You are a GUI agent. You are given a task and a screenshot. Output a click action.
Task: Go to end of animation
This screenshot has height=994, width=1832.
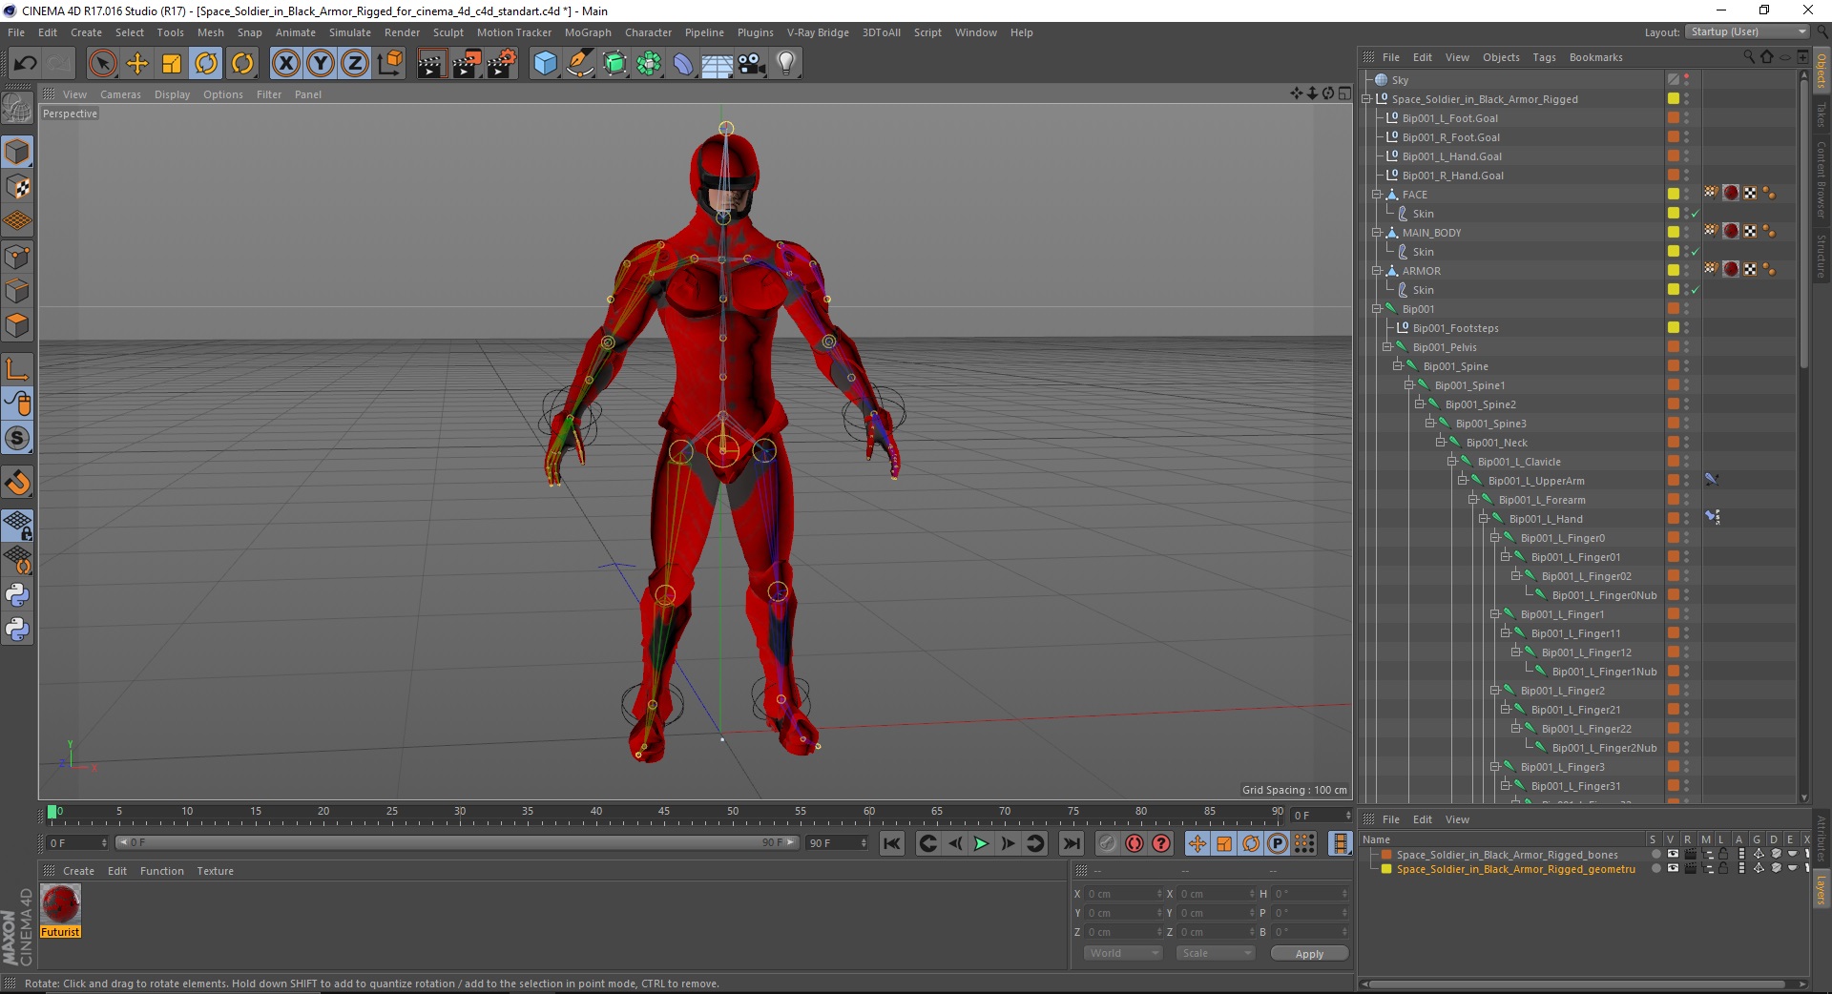click(1072, 843)
